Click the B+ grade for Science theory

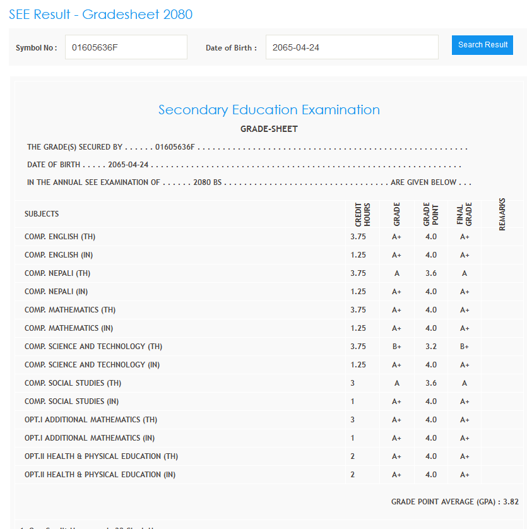(x=397, y=347)
